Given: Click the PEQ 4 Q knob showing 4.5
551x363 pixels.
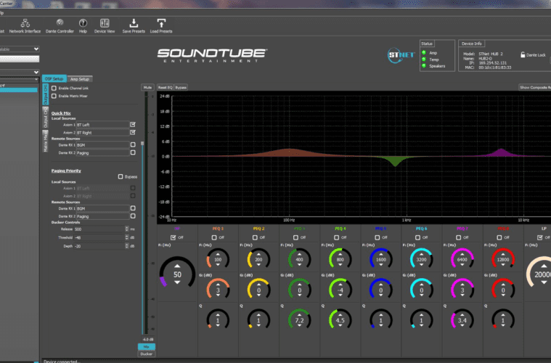Looking at the screenshot, I should tap(340, 320).
